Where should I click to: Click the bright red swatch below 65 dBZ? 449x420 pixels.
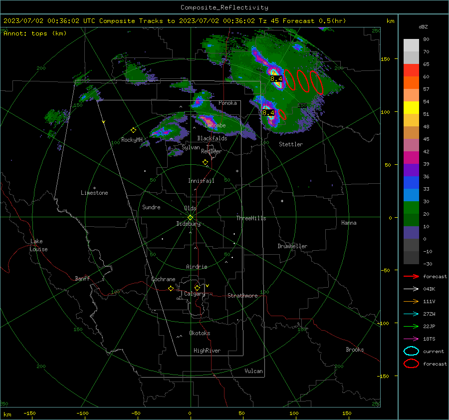point(411,70)
